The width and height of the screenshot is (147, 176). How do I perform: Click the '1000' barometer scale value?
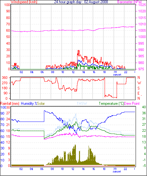[142, 37]
